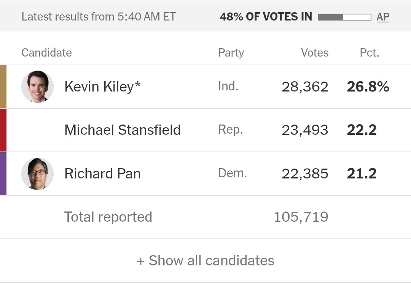Click the purple Democrat color bar
The image size is (411, 284).
3,174
